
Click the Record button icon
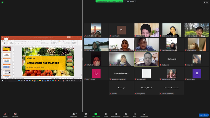tap(106, 114)
